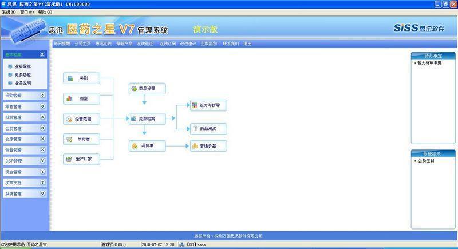Click the icon beside 业务说明
Viewport: 458px width, 249px height.
tap(10, 84)
